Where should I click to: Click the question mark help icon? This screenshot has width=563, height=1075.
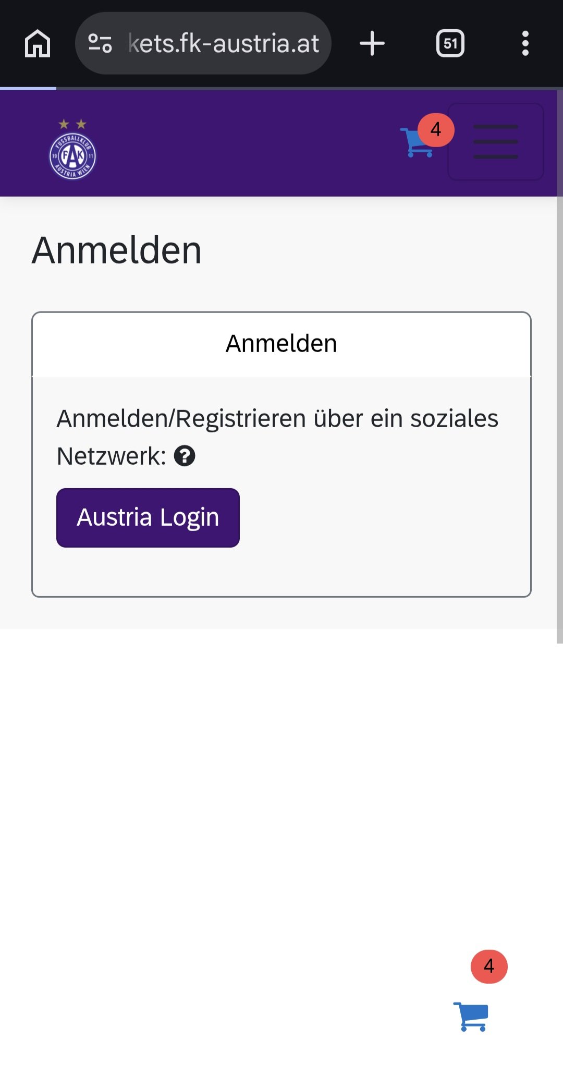[x=185, y=456]
